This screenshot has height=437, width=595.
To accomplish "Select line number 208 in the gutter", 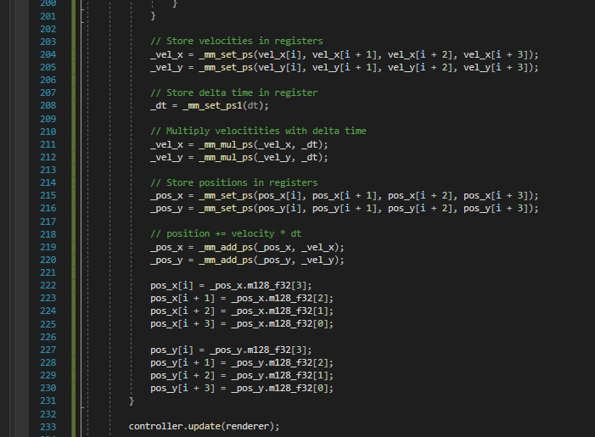I will point(48,105).
